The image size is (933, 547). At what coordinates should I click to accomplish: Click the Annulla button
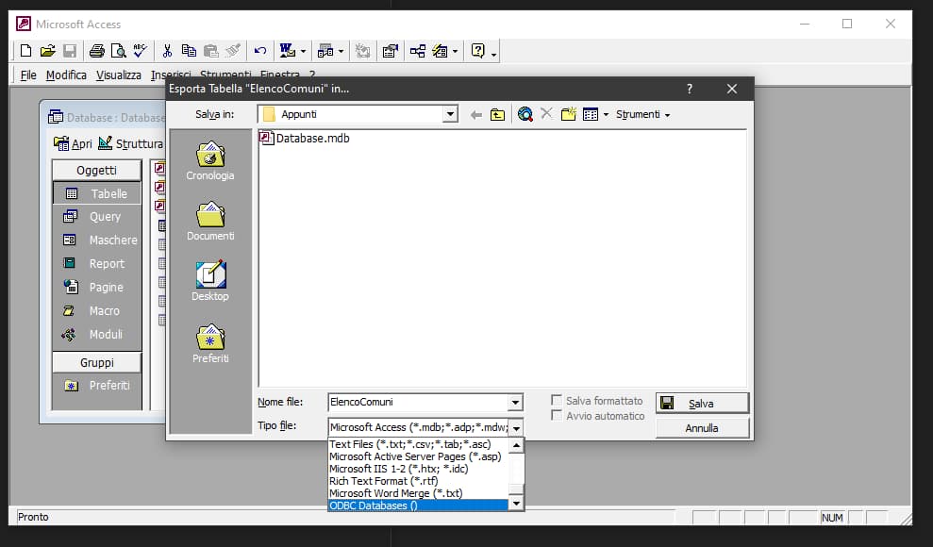click(x=702, y=428)
